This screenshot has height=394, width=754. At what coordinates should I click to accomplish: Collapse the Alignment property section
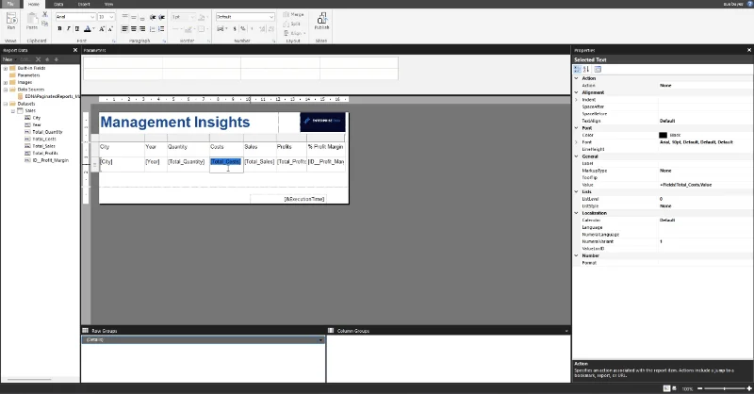click(576, 92)
